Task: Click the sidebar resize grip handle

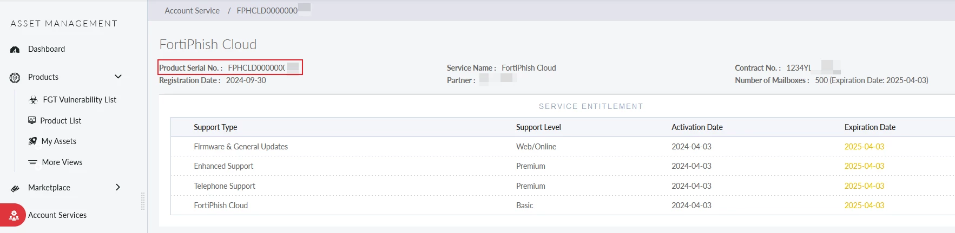Action: (x=143, y=201)
